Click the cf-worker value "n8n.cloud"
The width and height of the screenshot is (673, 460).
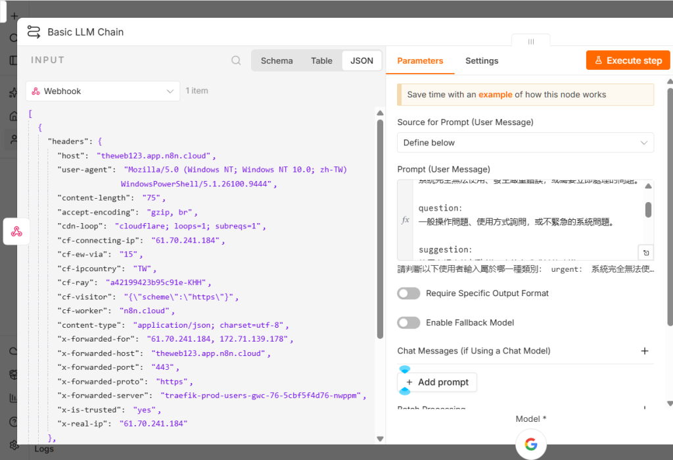[145, 311]
